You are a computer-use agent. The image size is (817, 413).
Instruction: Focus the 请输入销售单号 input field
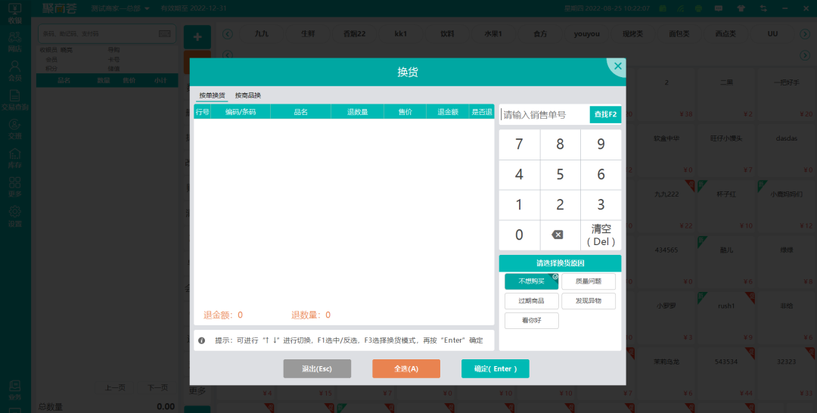[543, 114]
